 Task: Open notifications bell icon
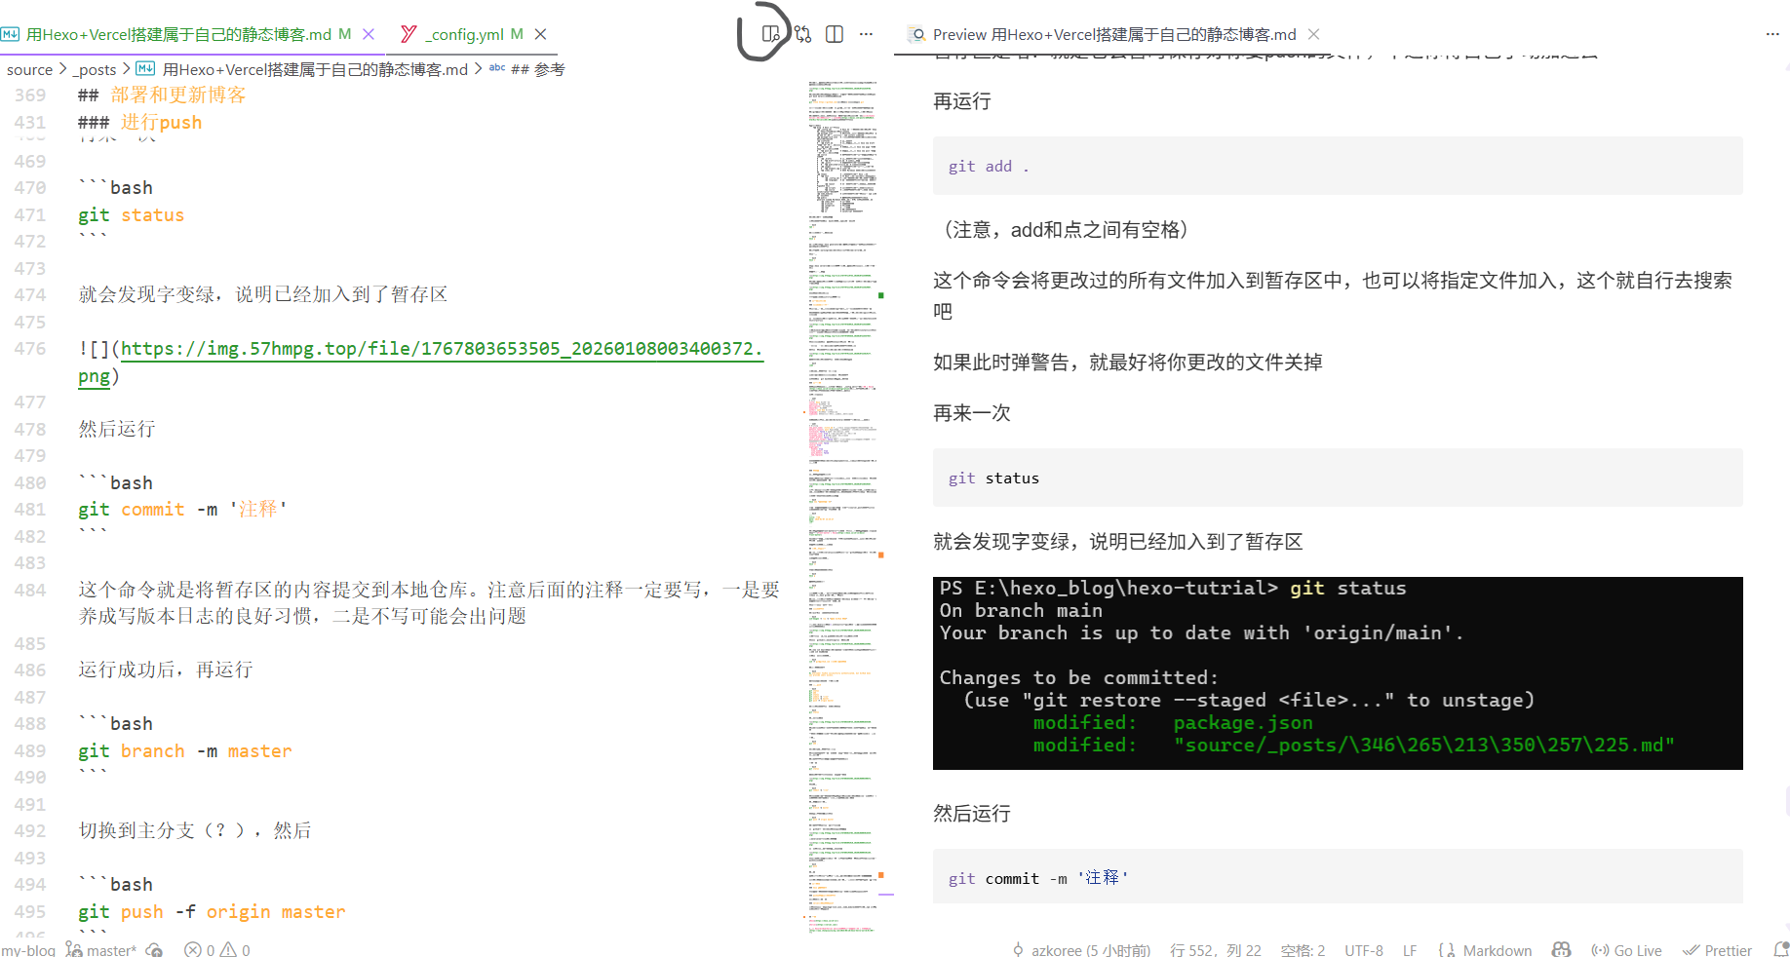[x=1780, y=949]
